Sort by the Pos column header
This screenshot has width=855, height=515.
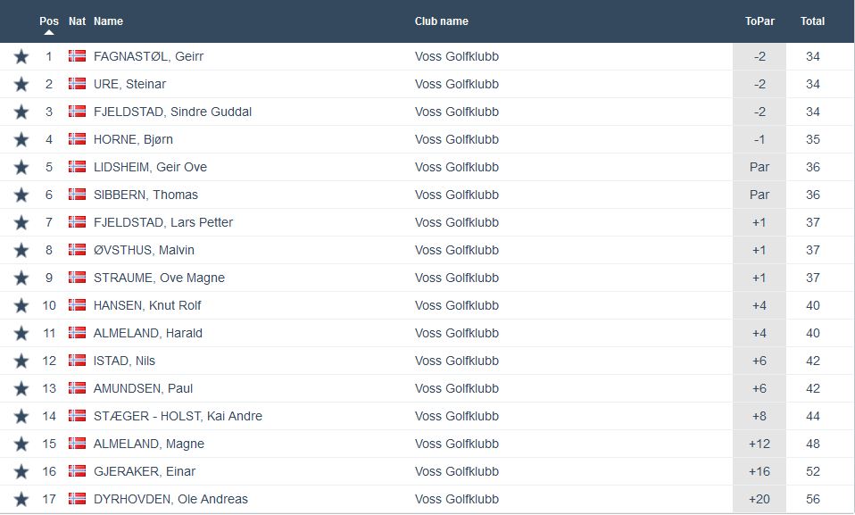[49, 21]
